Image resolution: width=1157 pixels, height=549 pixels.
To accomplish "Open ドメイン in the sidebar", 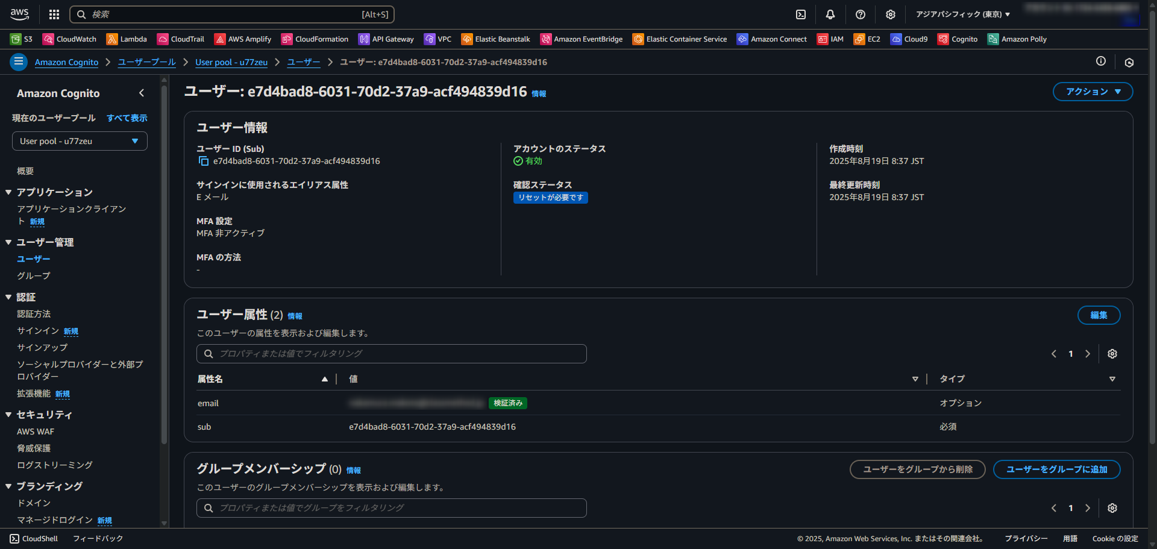I will pyautogui.click(x=34, y=503).
